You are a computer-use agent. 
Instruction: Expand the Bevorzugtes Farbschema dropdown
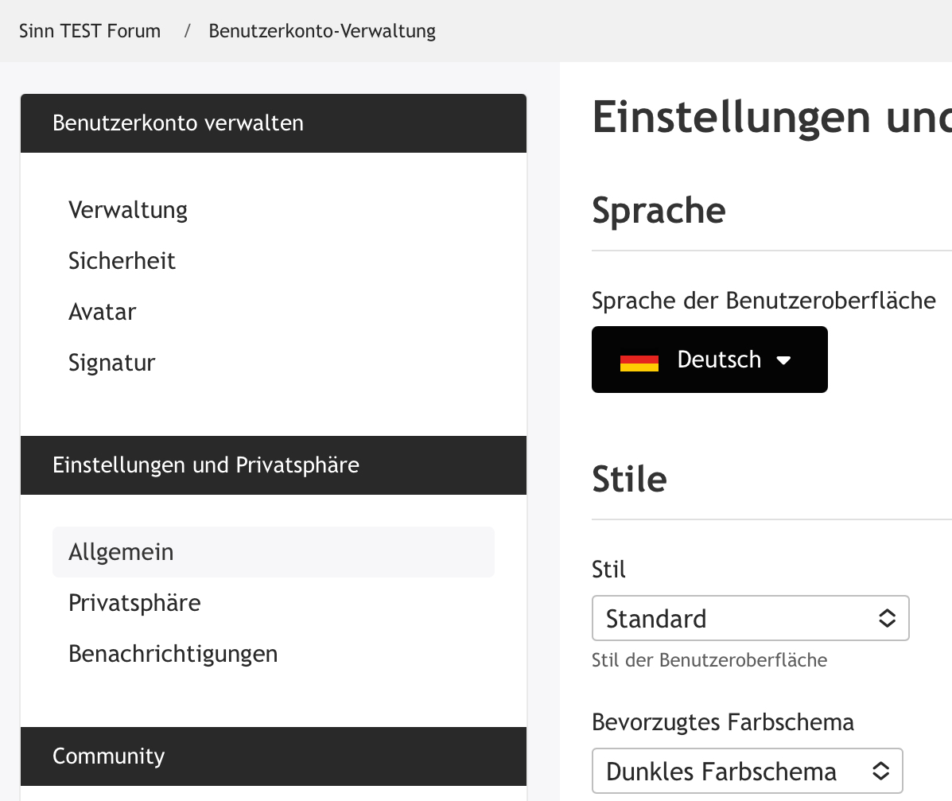[746, 771]
